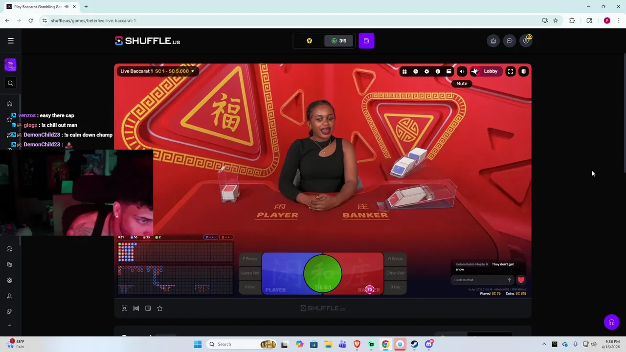Viewport: 626px width, 352px height.
Task: Show hidden system tray icons
Action: point(544,344)
